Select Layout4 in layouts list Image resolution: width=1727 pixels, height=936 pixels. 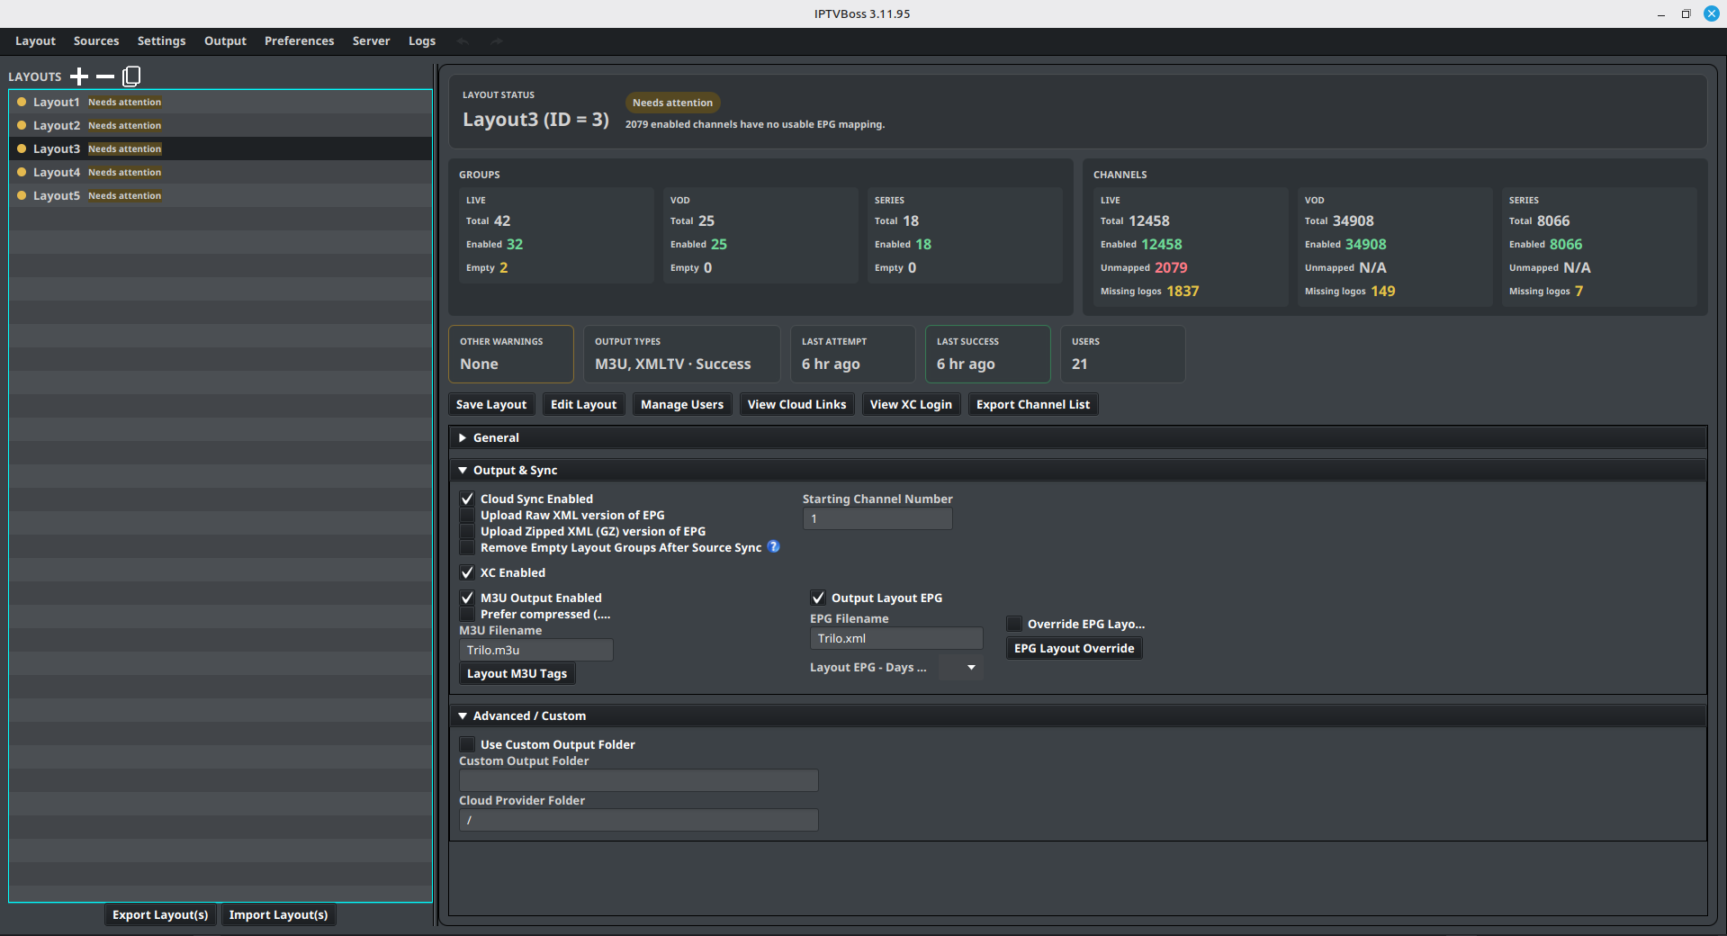click(220, 172)
